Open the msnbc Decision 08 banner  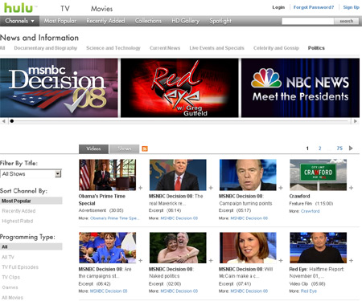click(x=59, y=87)
